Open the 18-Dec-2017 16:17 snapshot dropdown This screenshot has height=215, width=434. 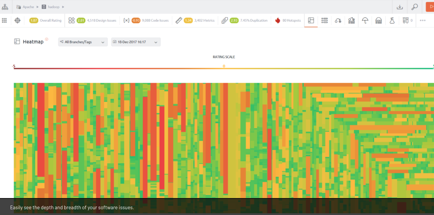pyautogui.click(x=136, y=42)
